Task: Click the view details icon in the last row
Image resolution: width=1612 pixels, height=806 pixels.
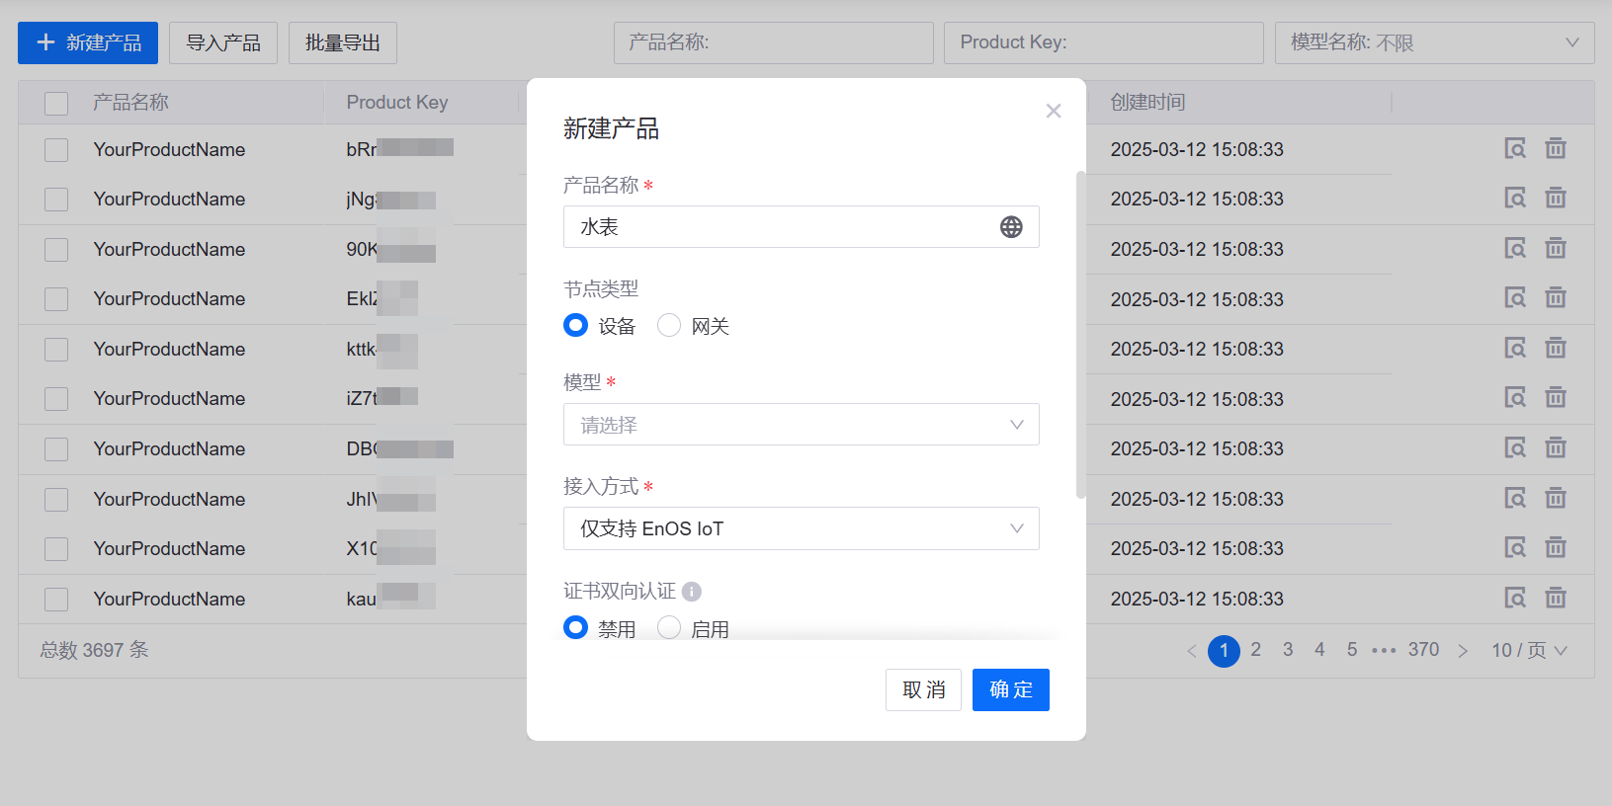Action: tap(1514, 599)
